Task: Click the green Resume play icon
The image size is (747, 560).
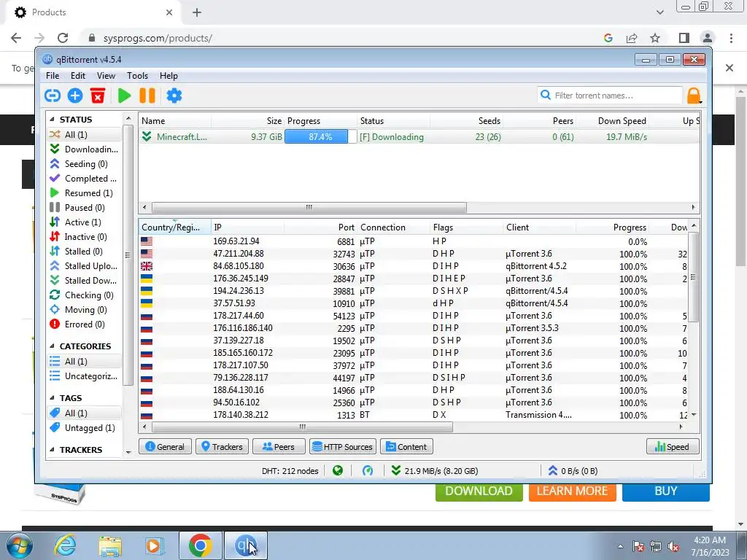Action: point(124,96)
